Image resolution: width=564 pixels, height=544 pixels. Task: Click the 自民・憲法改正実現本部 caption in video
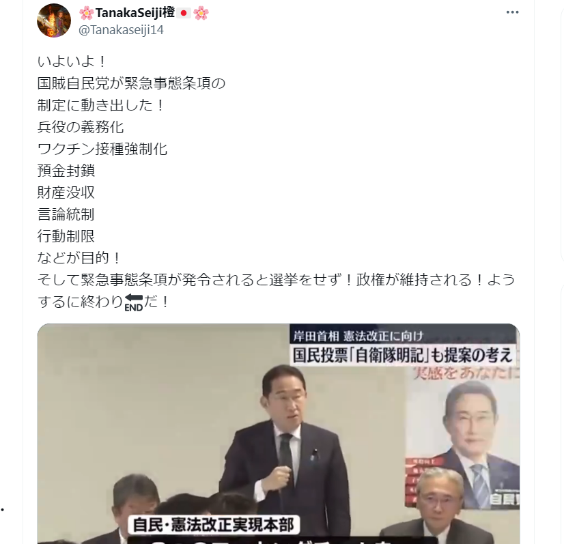point(214,525)
